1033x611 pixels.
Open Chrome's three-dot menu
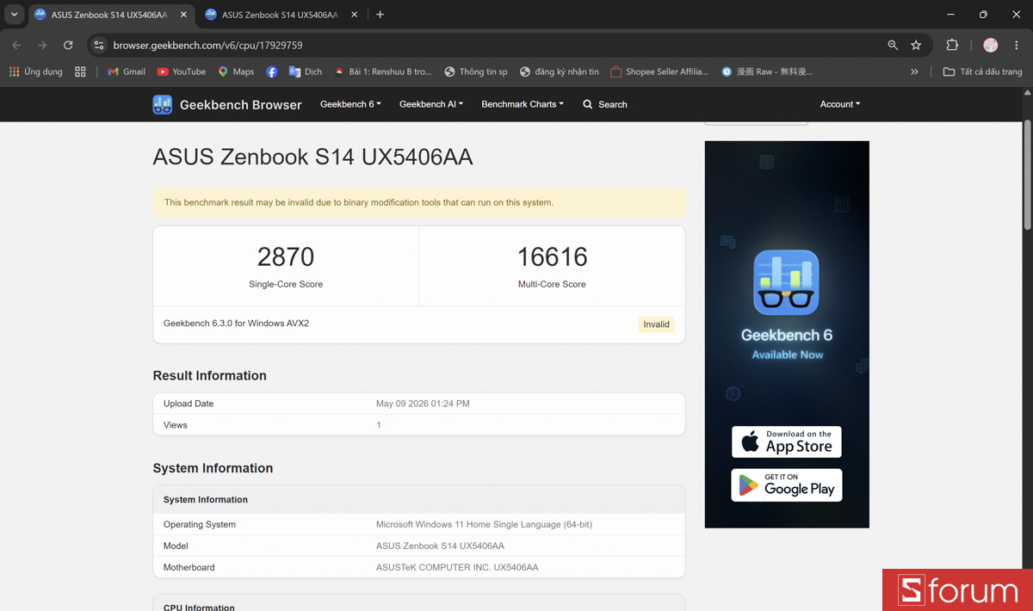[x=1017, y=45]
